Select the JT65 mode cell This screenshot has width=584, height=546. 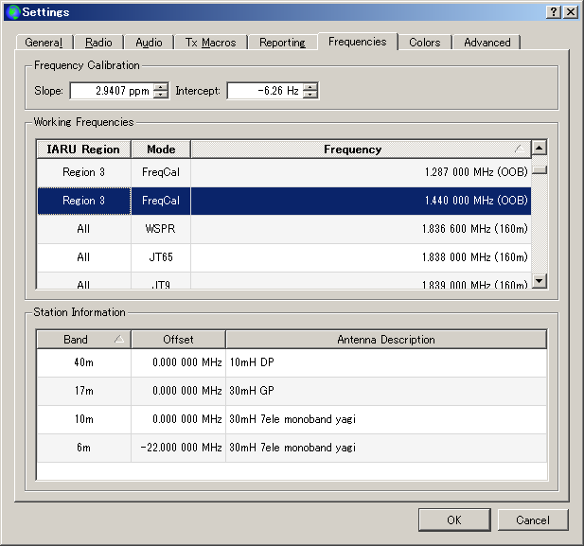pyautogui.click(x=161, y=257)
